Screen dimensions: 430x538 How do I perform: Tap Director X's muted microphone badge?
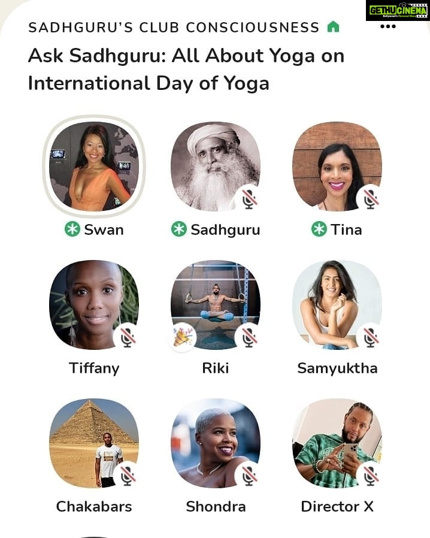click(371, 476)
